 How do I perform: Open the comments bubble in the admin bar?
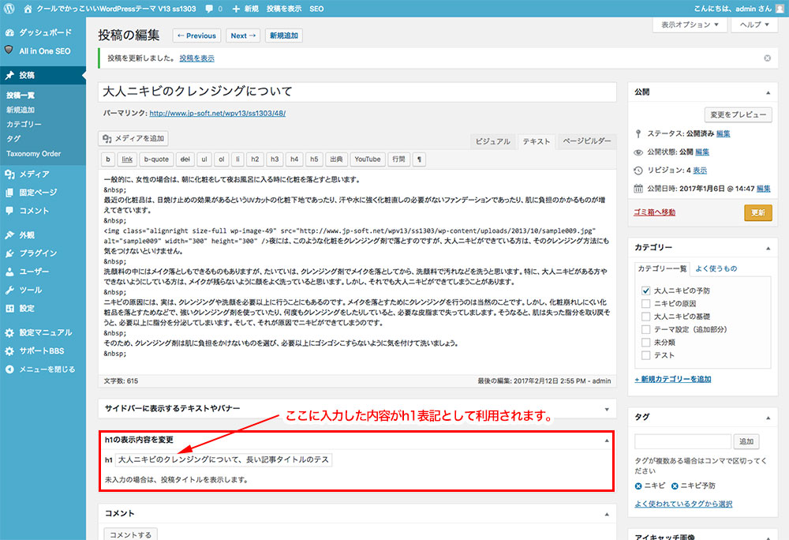209,9
